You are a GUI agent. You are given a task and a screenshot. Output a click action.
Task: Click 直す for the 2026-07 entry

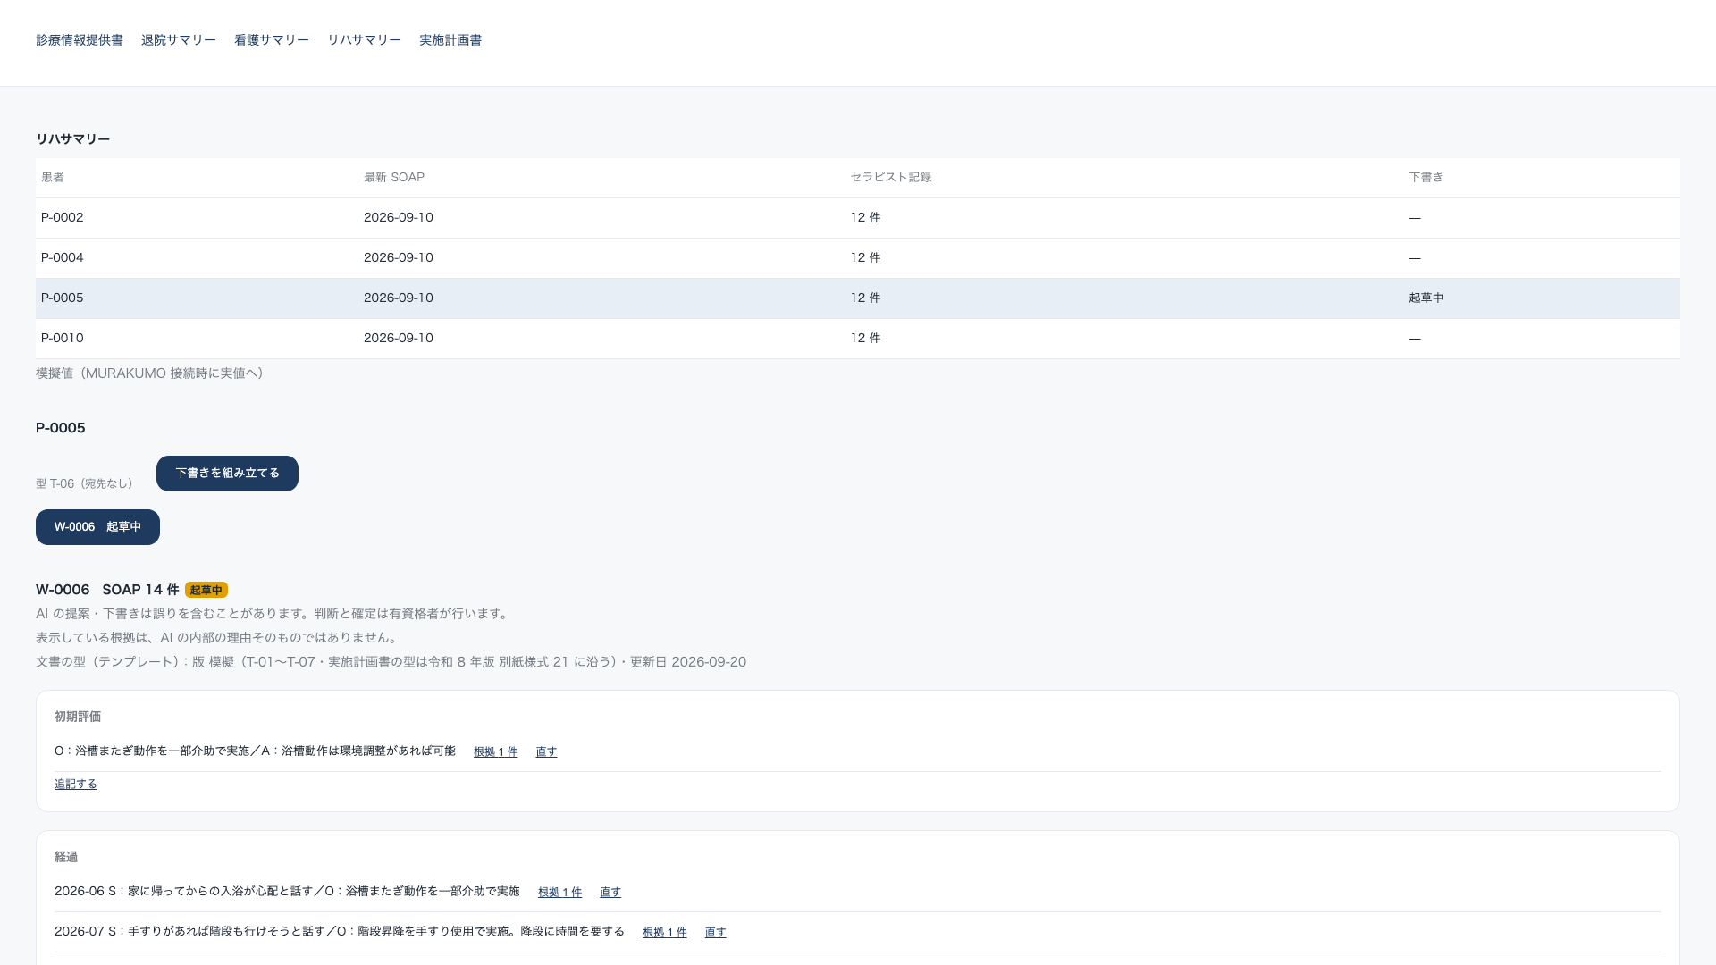pos(715,933)
